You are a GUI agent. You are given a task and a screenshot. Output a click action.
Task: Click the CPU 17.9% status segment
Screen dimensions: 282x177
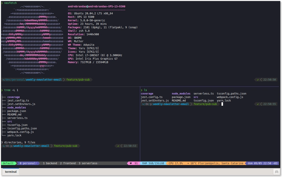[176, 163]
